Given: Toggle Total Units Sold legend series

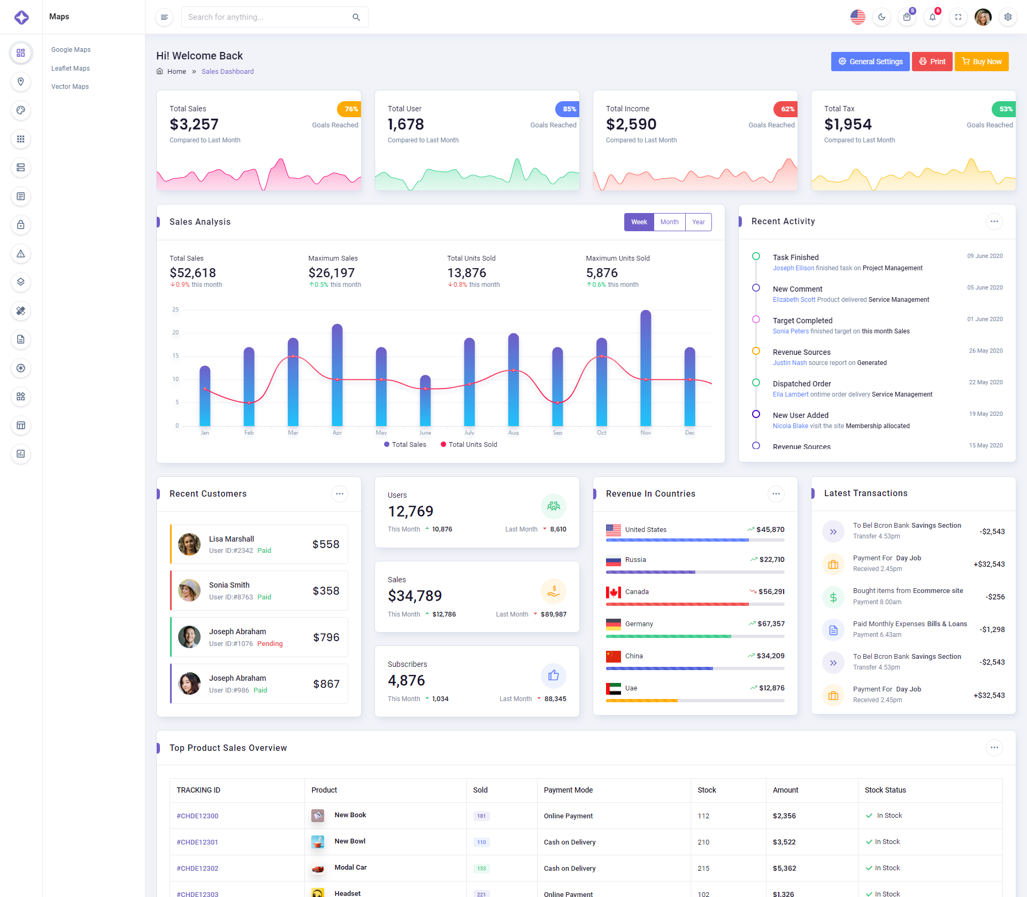Looking at the screenshot, I should pyautogui.click(x=469, y=445).
